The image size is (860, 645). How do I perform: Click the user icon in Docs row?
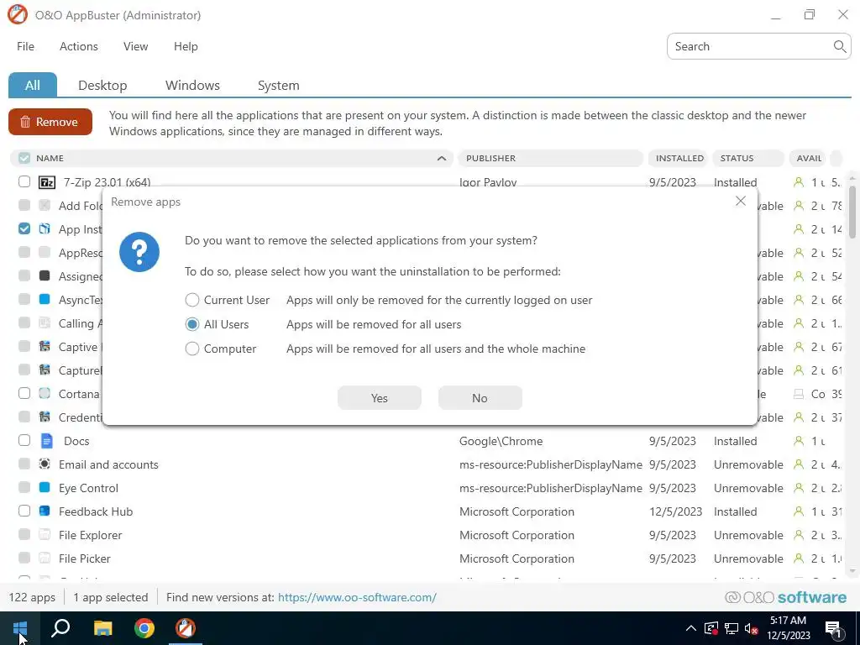click(x=799, y=440)
